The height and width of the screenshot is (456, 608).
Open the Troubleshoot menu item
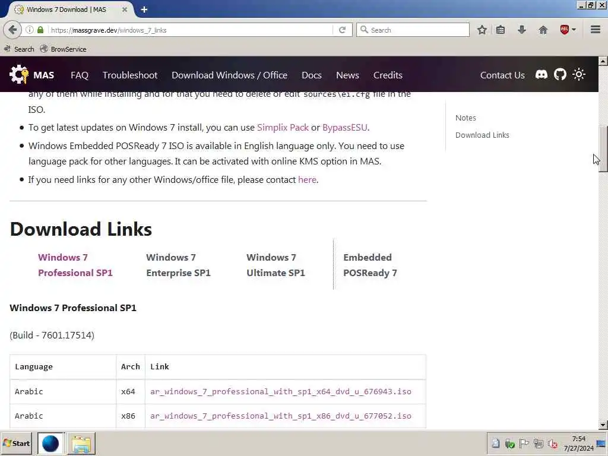click(x=130, y=75)
